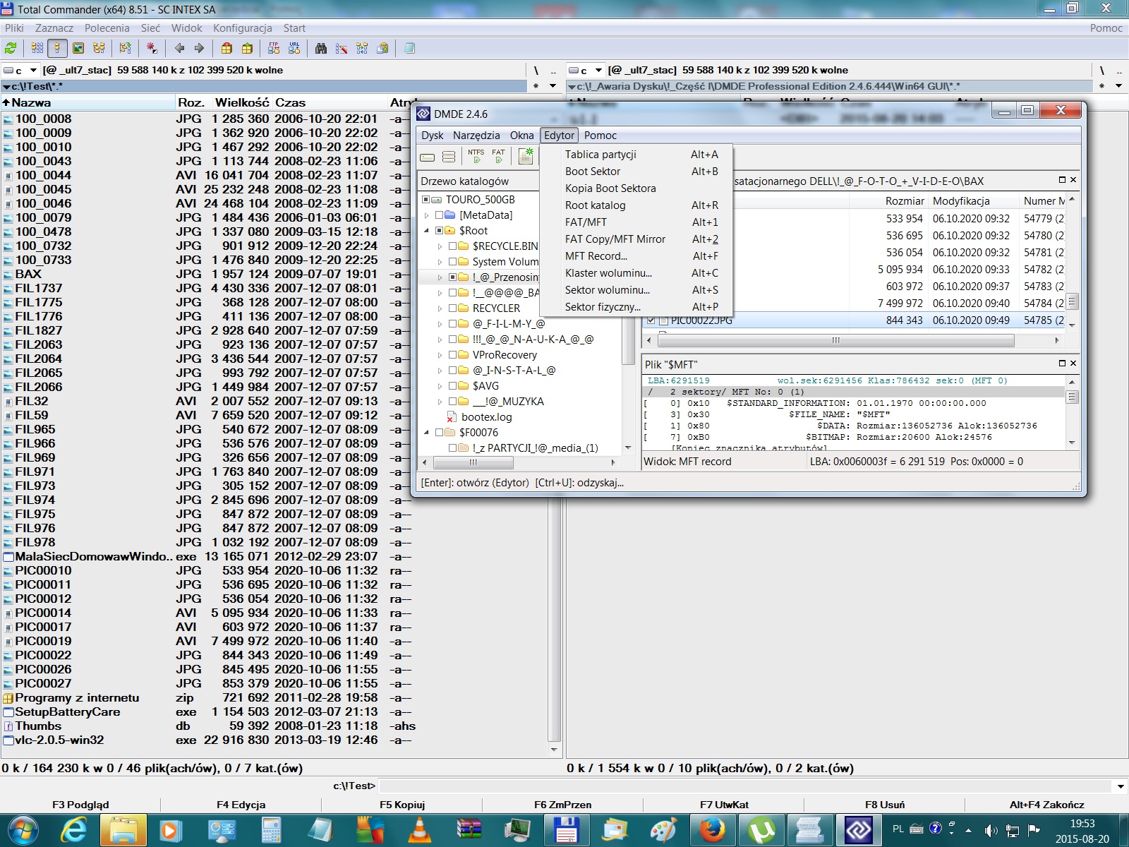Open file search with the binoculars icon

(321, 48)
